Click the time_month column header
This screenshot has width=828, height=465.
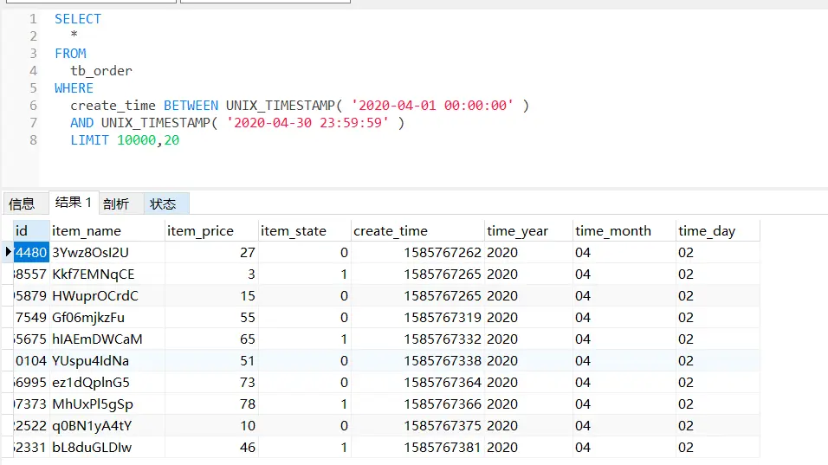tap(624, 231)
